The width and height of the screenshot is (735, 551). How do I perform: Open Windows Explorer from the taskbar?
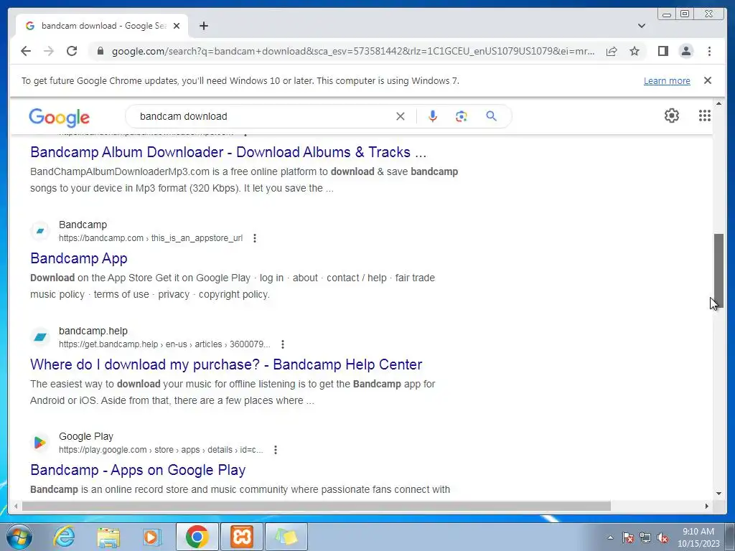point(108,537)
